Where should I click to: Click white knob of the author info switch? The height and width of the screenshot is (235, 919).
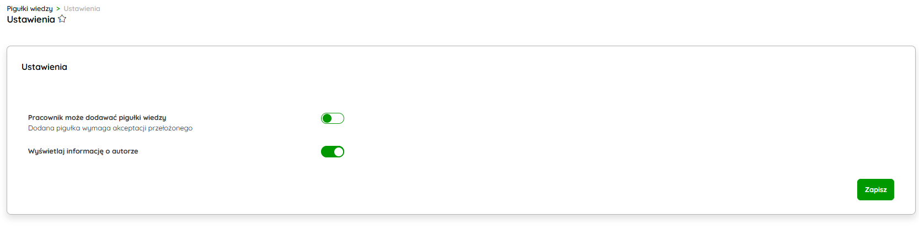339,152
